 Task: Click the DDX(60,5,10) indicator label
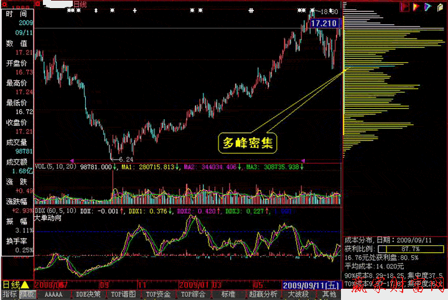[x=55, y=211]
